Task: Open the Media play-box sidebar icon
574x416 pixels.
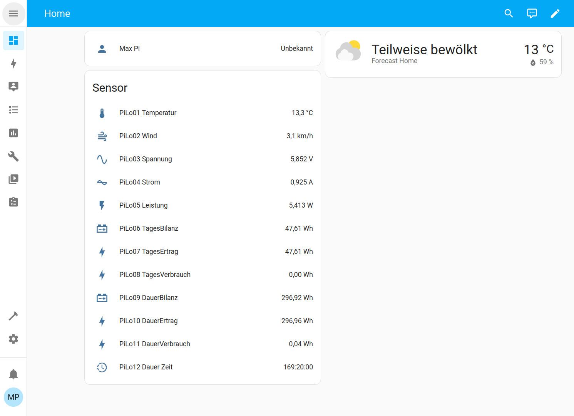Action: pyautogui.click(x=13, y=179)
